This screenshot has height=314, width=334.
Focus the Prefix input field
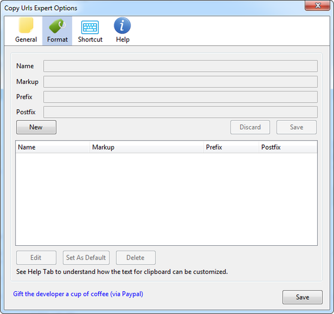[x=180, y=97]
